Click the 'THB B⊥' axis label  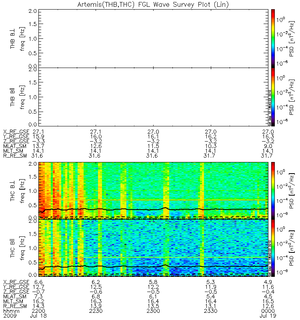tap(13, 38)
